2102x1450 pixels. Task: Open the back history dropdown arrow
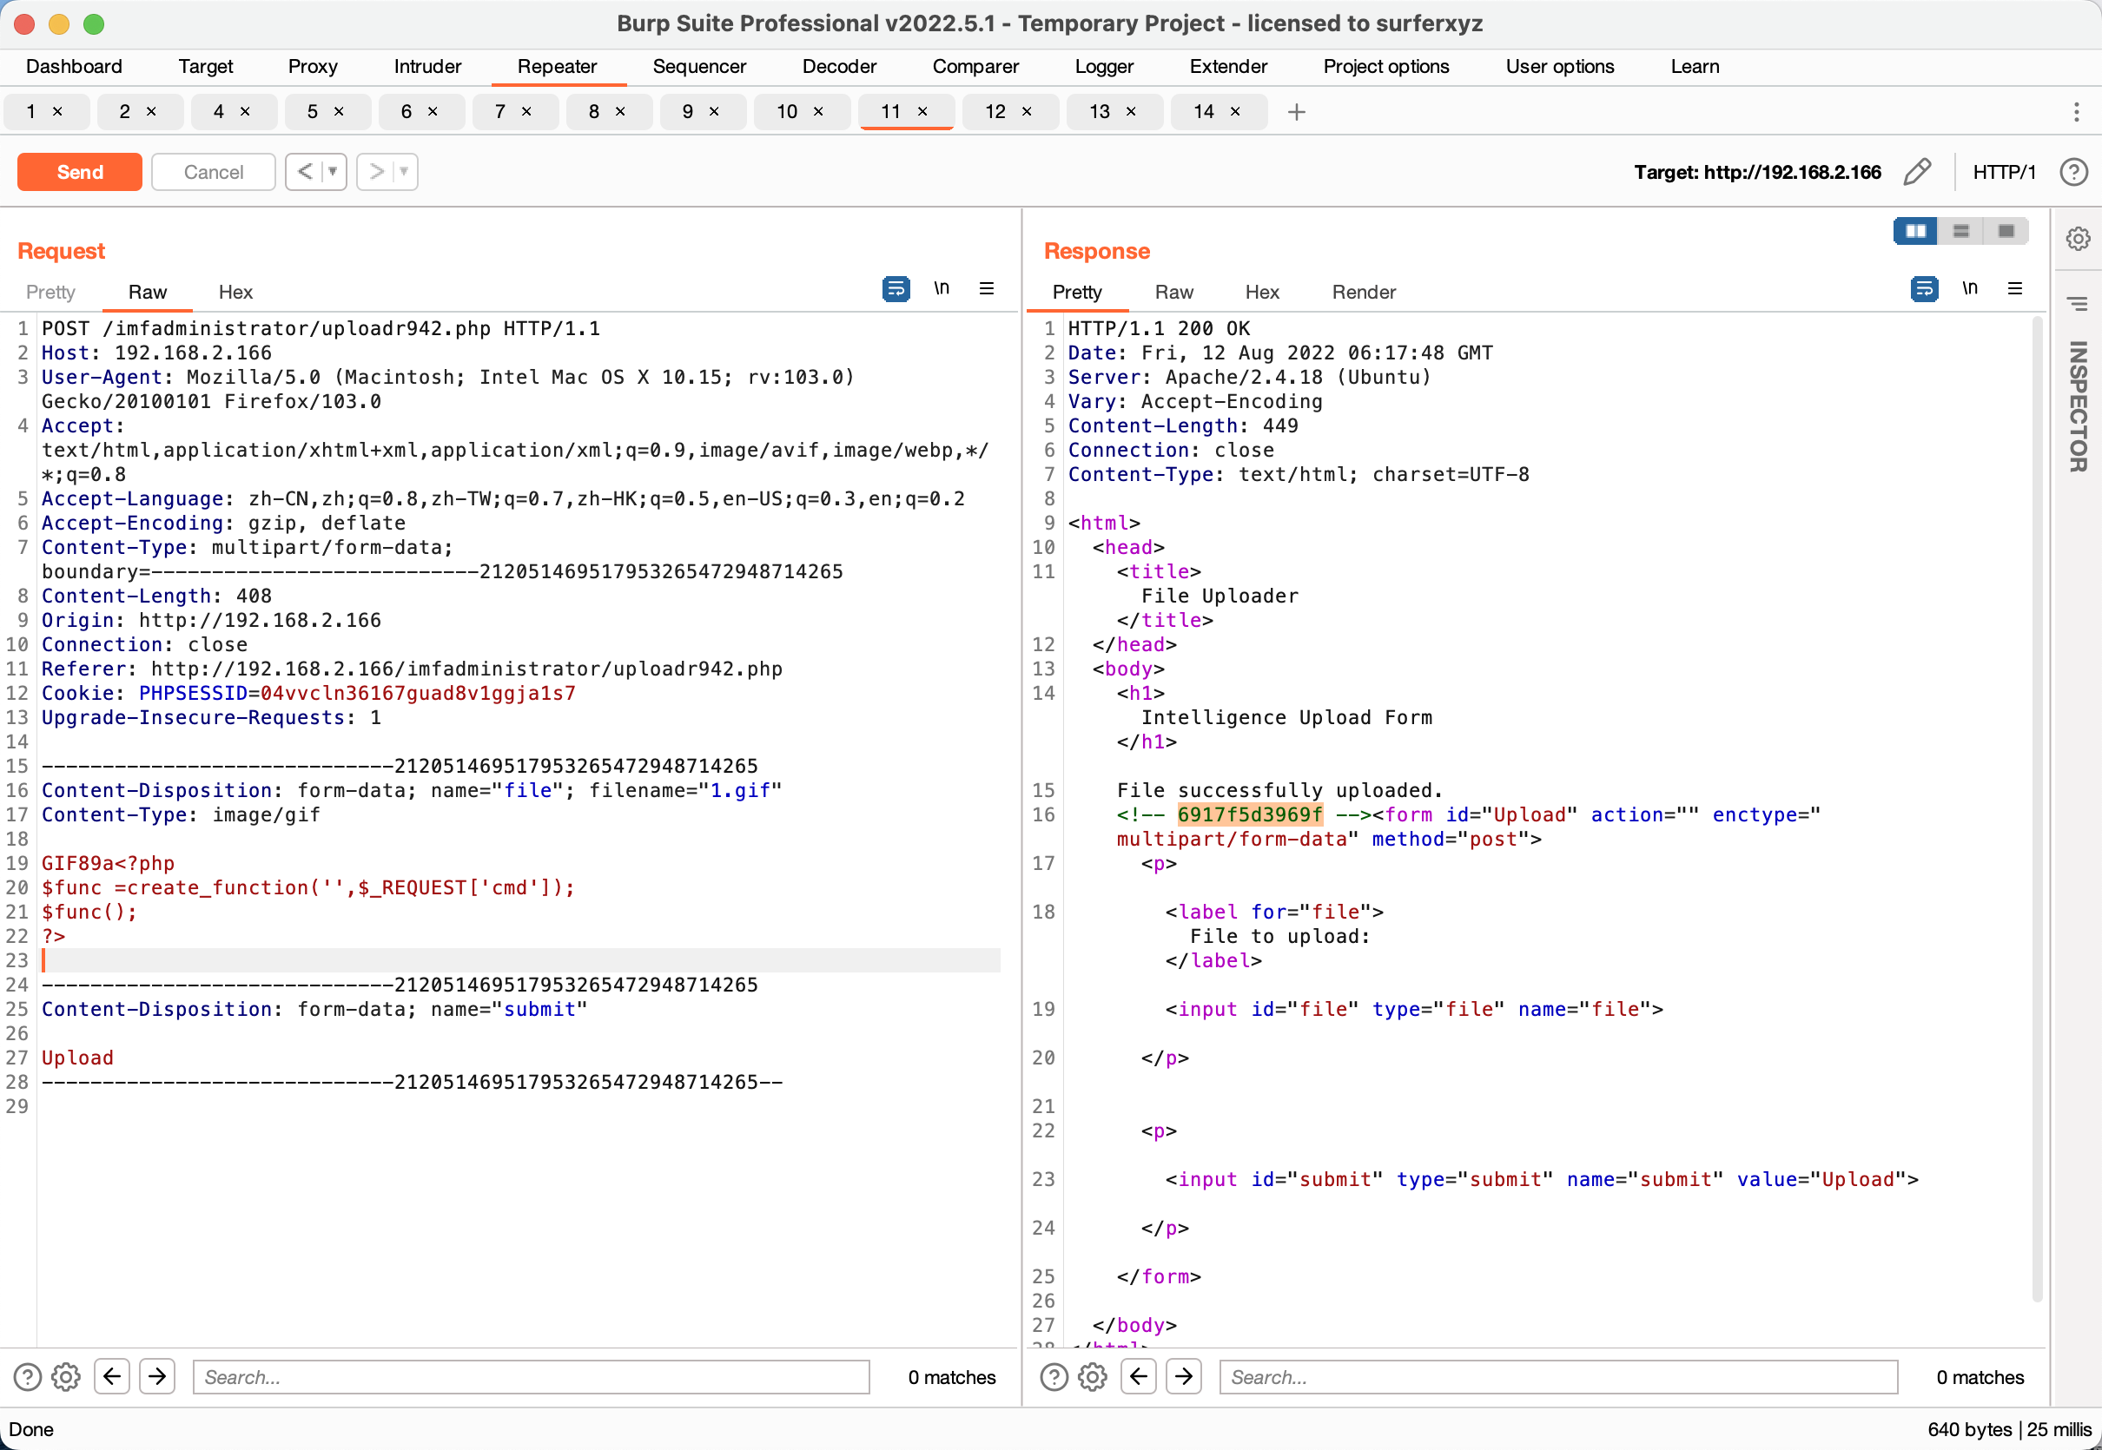pos(334,172)
